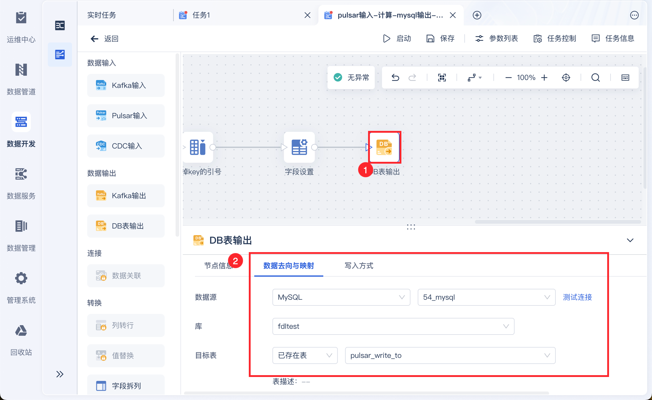Screen dimensions: 652x400
Task: Expand the fdltest database dropdown
Action: pos(393,326)
